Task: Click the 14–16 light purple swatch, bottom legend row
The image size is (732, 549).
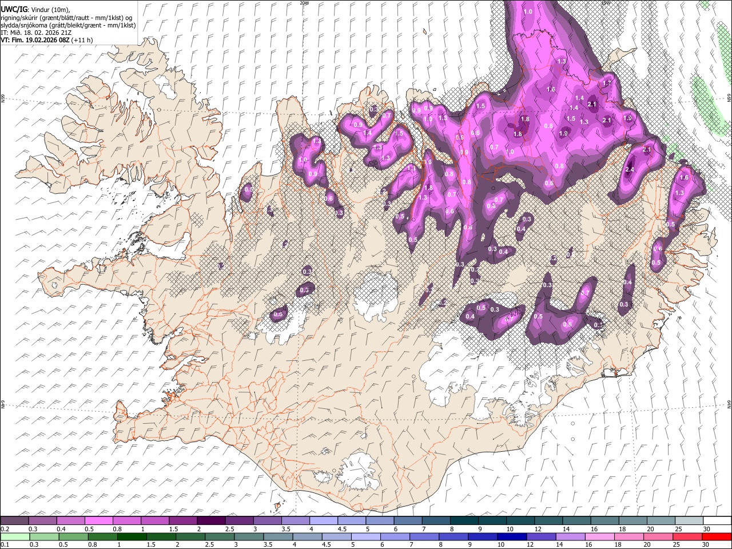Action: pyautogui.click(x=570, y=536)
